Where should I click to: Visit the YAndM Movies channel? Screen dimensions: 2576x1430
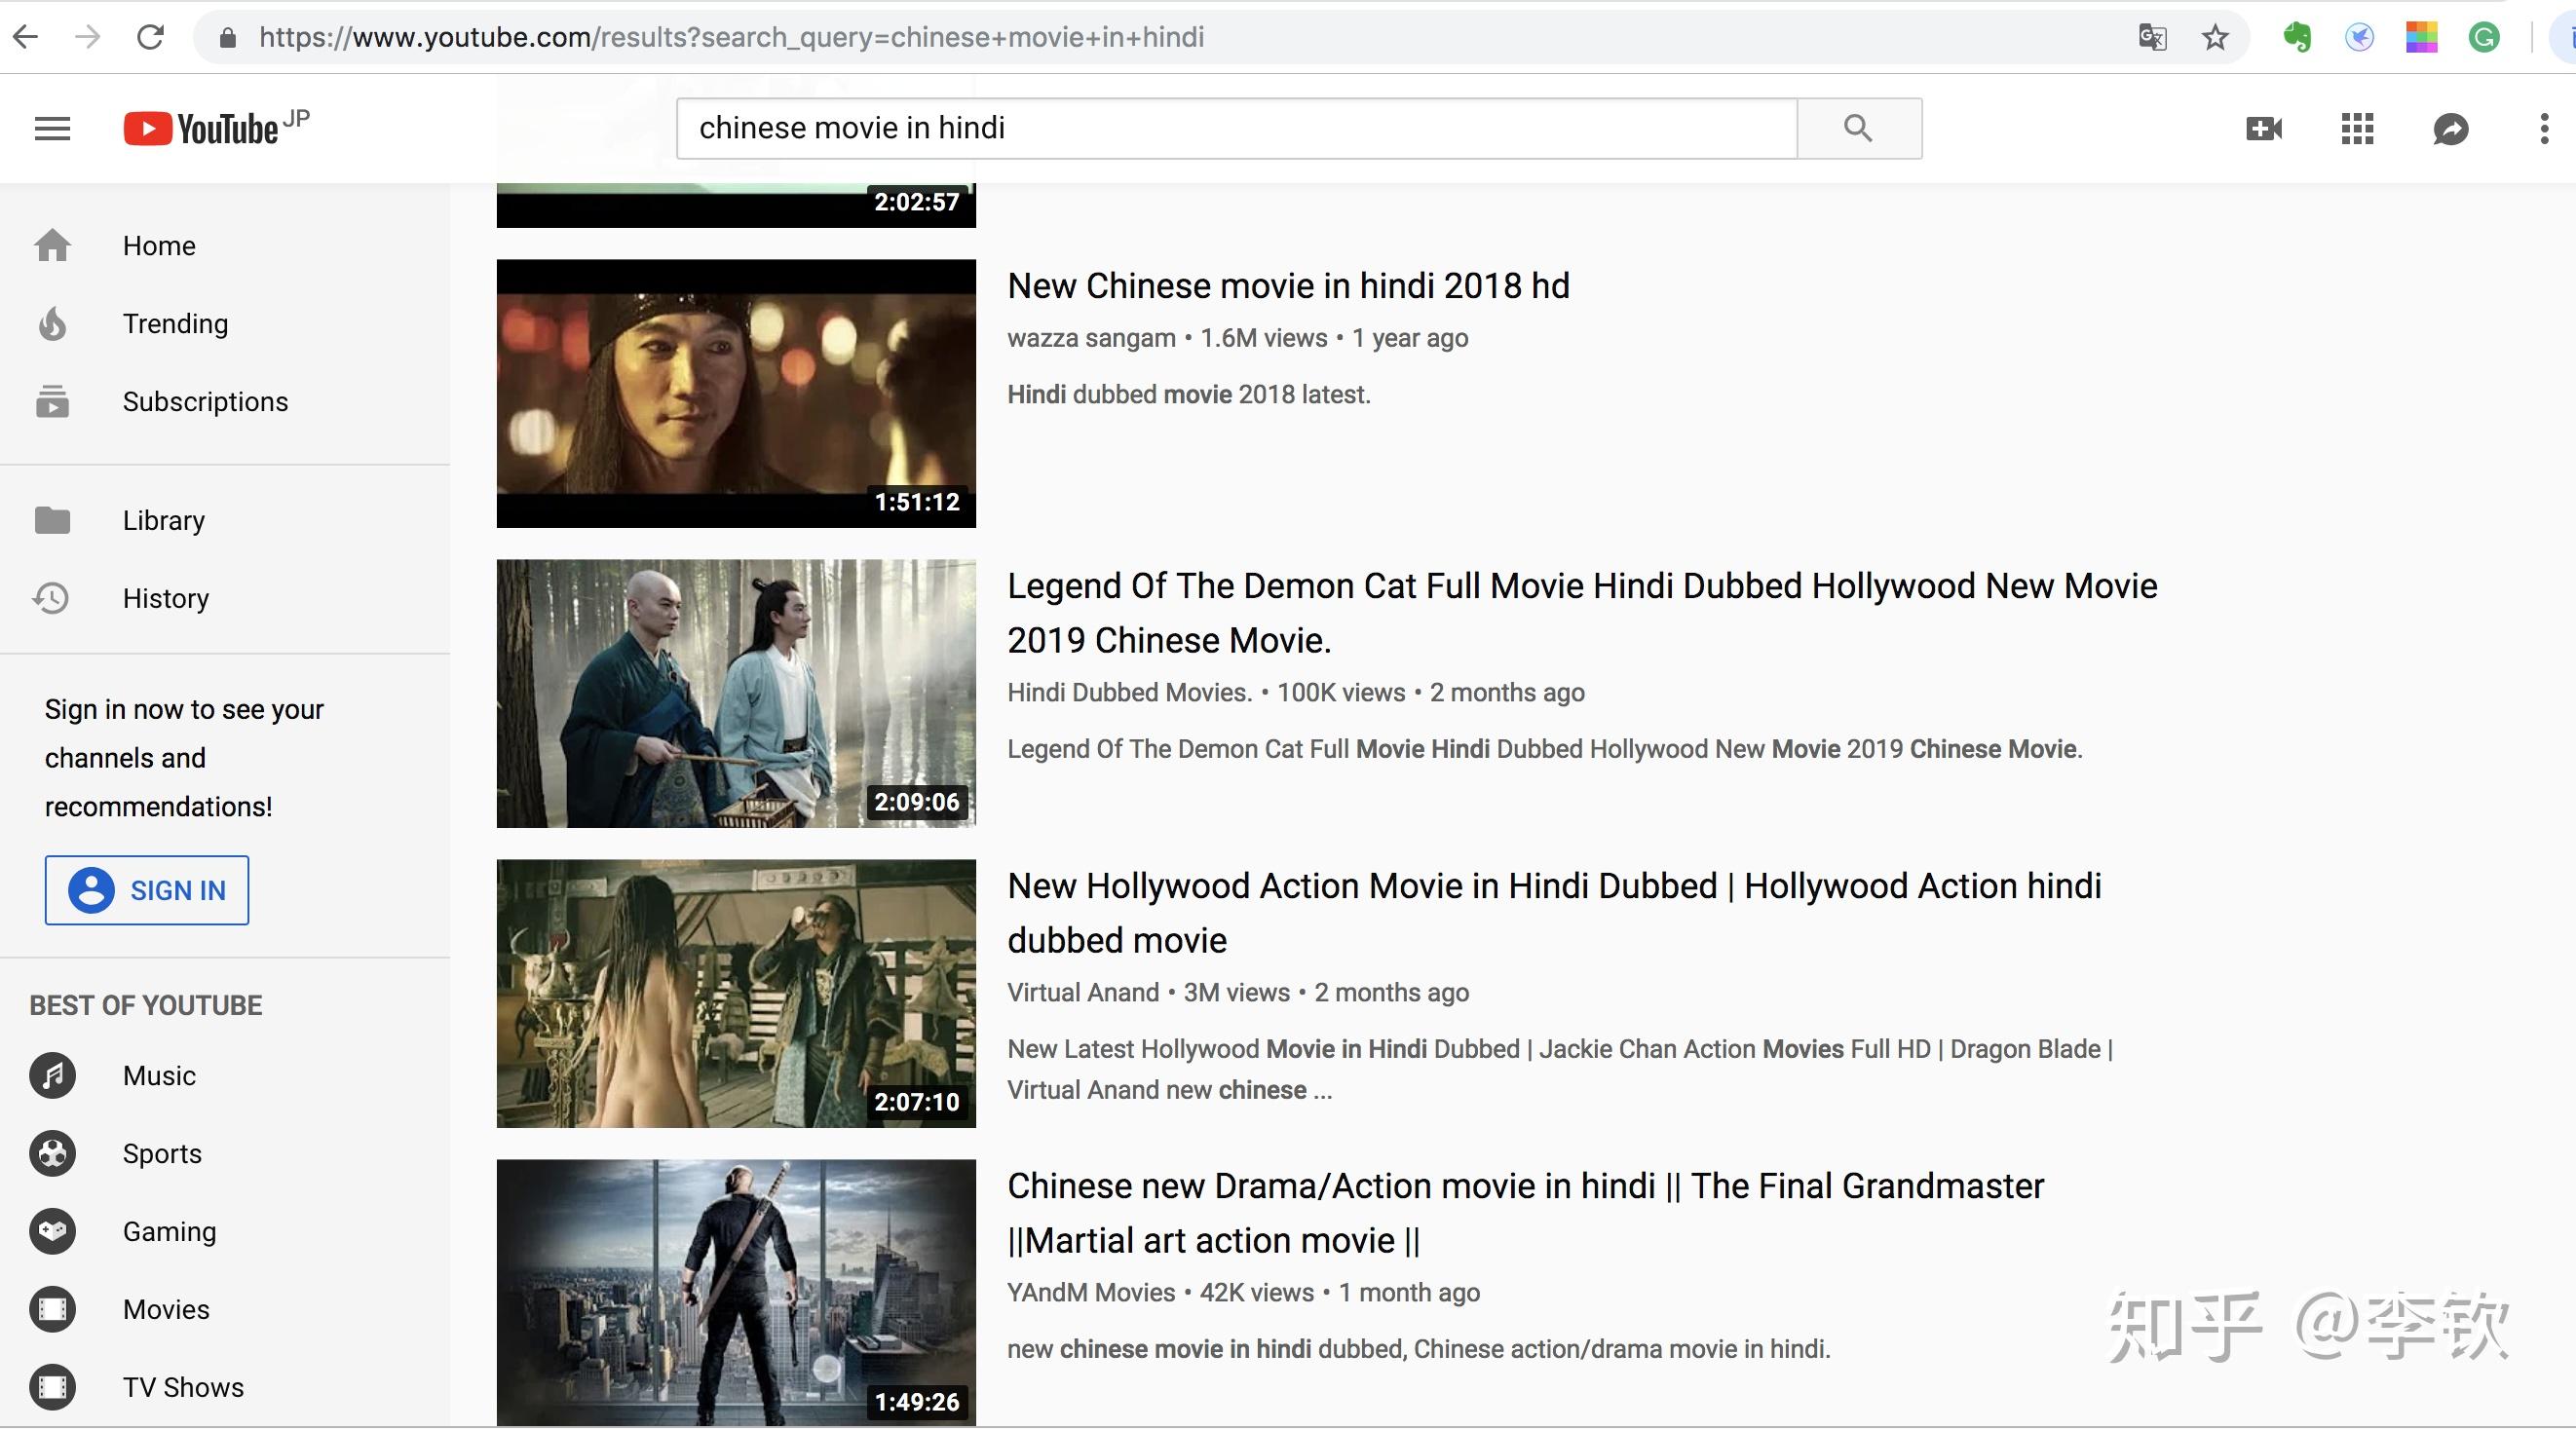(1091, 1292)
